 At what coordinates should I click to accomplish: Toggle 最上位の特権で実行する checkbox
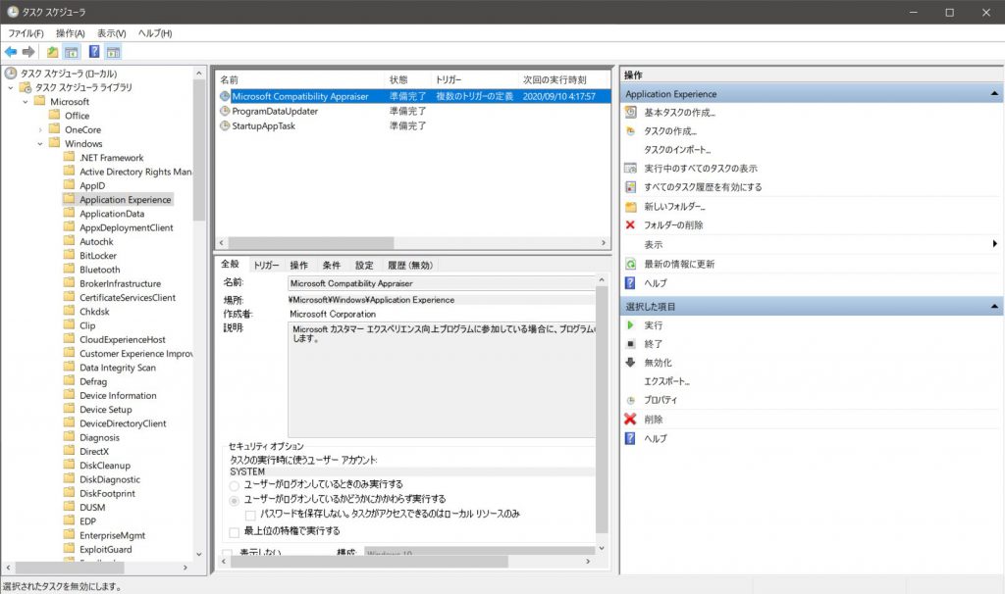coord(235,532)
